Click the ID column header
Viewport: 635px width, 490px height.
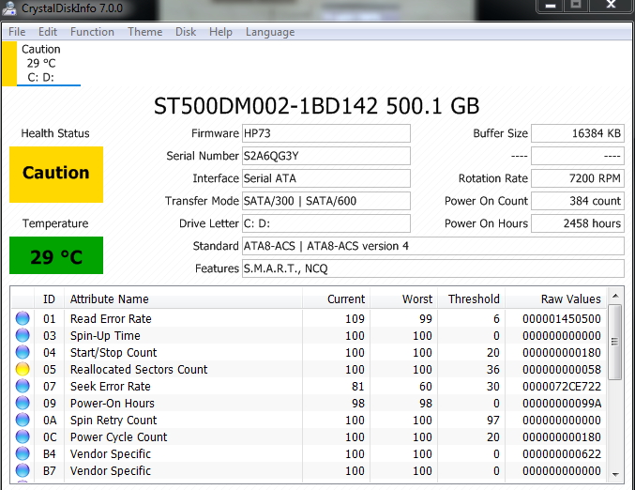point(49,299)
